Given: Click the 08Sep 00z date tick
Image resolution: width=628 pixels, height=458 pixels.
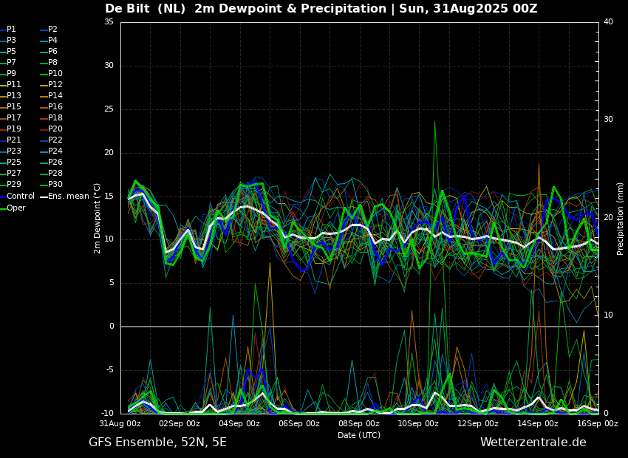Looking at the screenshot, I should (359, 423).
